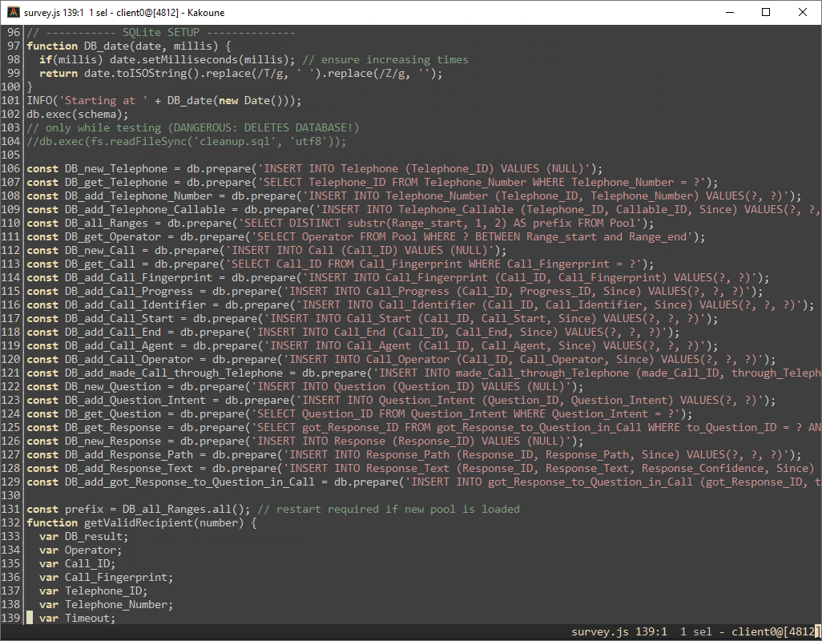822x641 pixels.
Task: Click 'var Telephone_ID;' on line 137
Action: click(93, 591)
